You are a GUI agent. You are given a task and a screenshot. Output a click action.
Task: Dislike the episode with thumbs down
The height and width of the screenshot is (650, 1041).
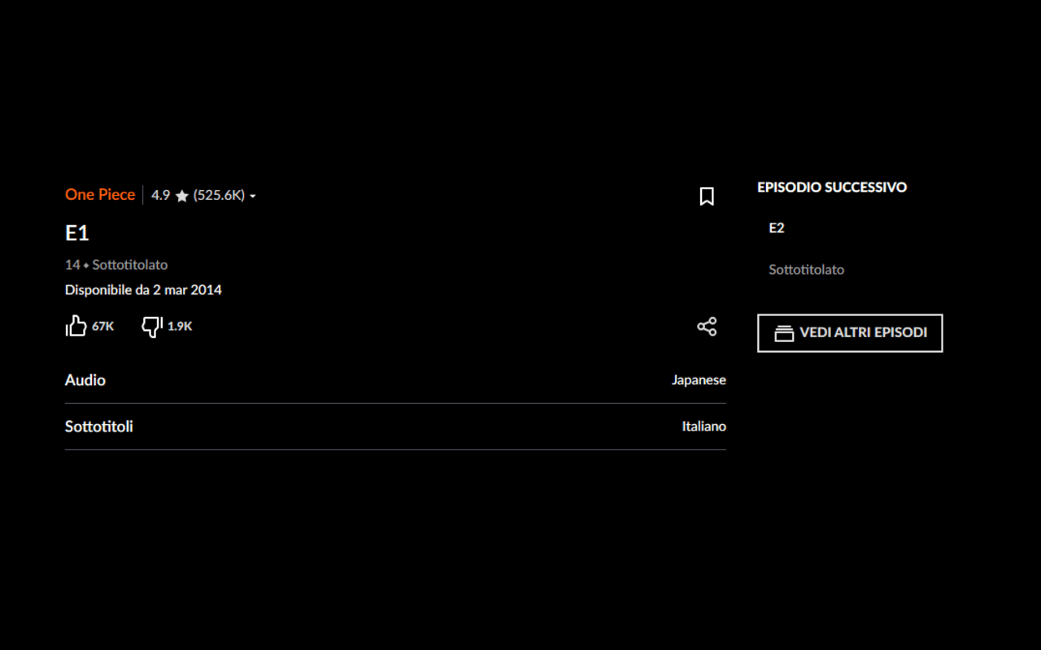pyautogui.click(x=152, y=327)
